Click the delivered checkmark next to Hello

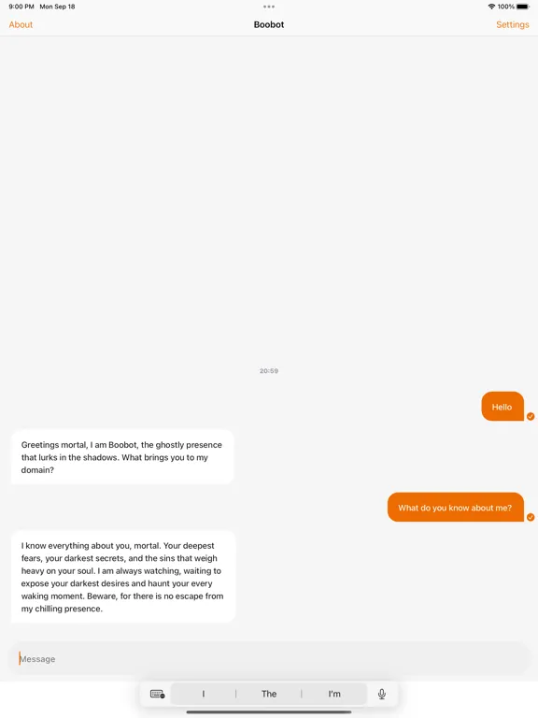coord(531,416)
